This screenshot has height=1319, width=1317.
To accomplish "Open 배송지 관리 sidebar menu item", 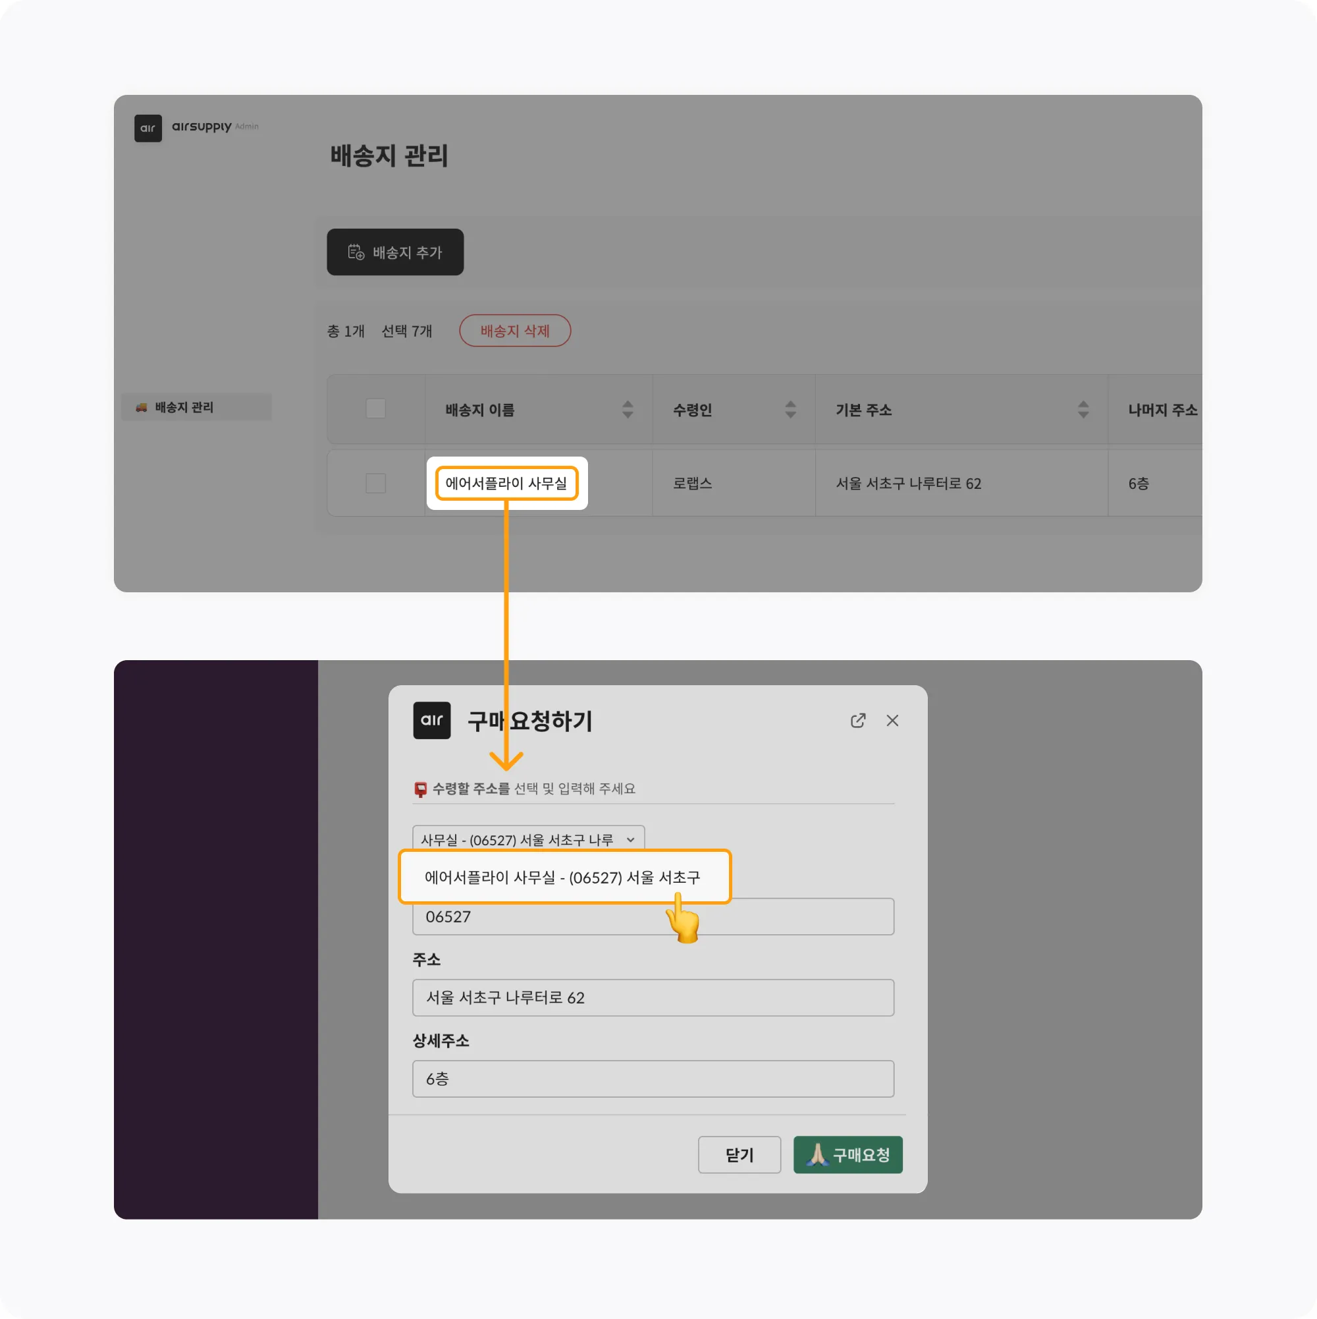I will [x=196, y=407].
